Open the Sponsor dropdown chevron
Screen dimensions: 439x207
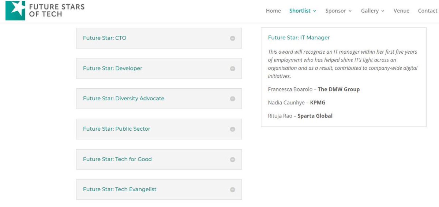coord(350,11)
